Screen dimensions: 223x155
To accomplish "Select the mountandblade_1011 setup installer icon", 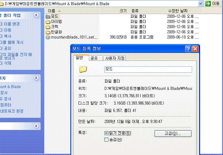I will [48, 37].
